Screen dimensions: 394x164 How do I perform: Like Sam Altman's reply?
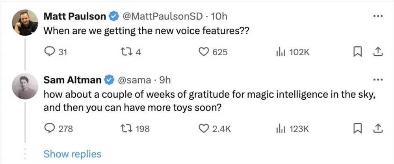click(203, 128)
